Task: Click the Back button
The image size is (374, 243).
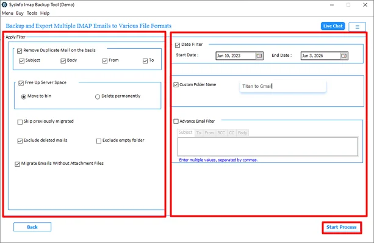Action: click(x=32, y=227)
